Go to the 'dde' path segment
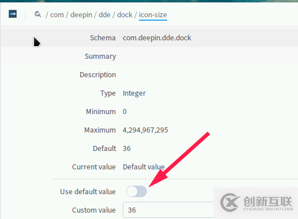 (104, 15)
